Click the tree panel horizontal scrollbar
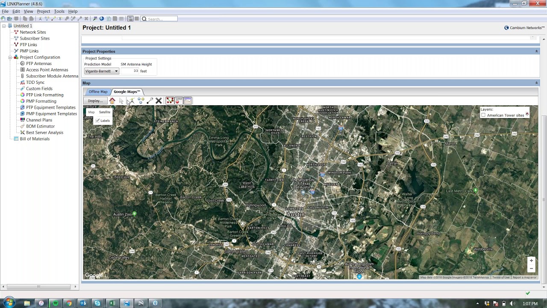The width and height of the screenshot is (547, 308). click(x=38, y=287)
